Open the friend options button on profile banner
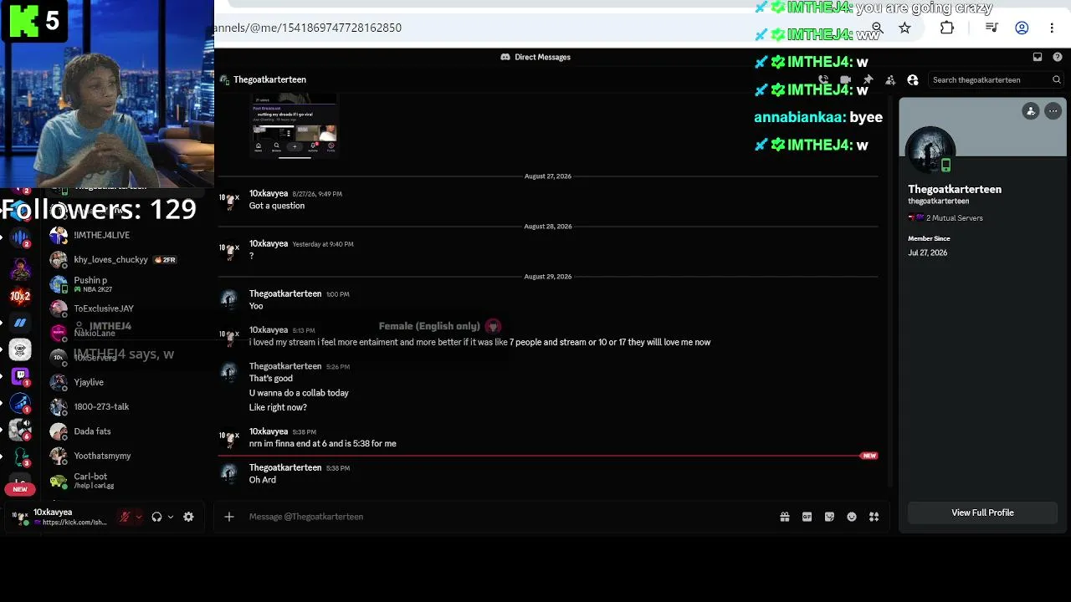The height and width of the screenshot is (602, 1071). [x=1031, y=111]
